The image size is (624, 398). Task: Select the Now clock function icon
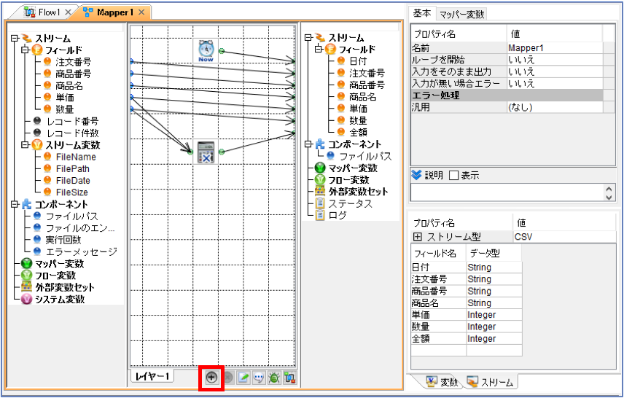click(206, 50)
